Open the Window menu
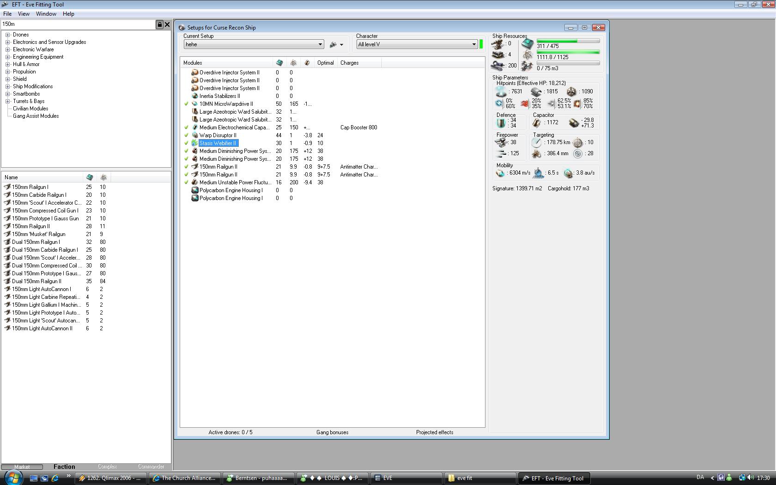 pos(46,14)
